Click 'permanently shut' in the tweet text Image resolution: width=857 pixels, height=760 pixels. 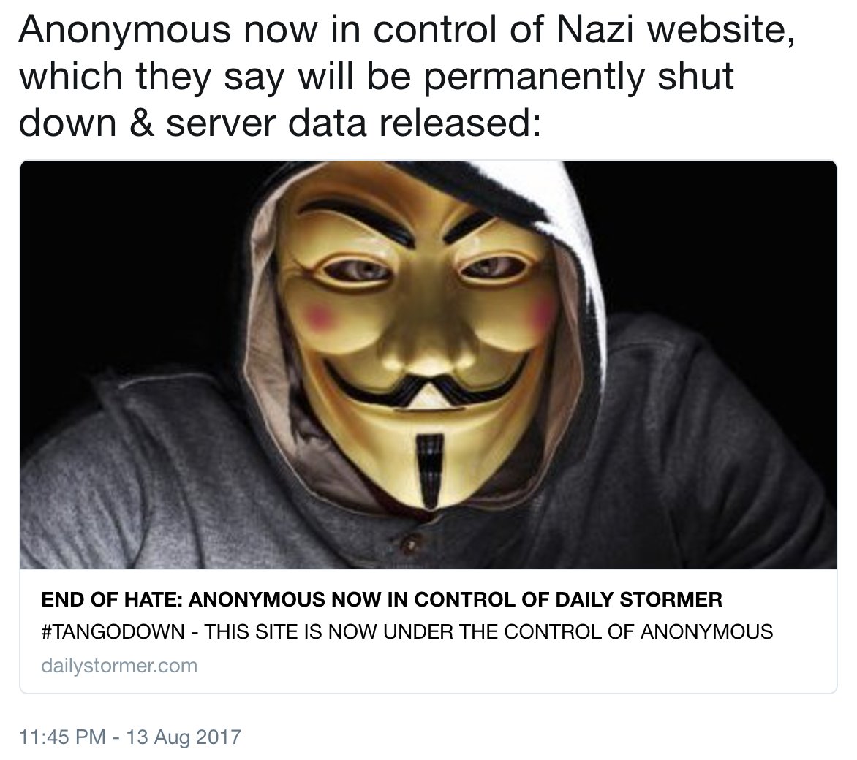(579, 77)
